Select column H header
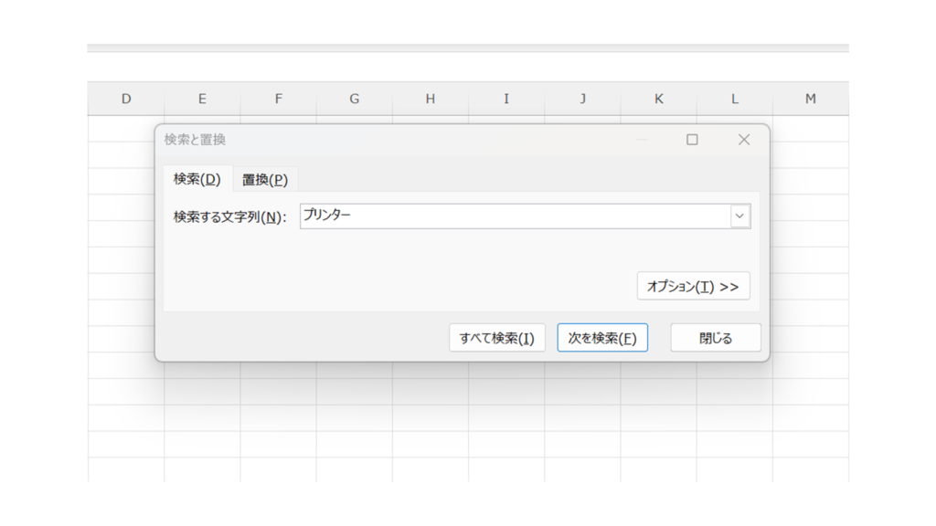 point(431,99)
